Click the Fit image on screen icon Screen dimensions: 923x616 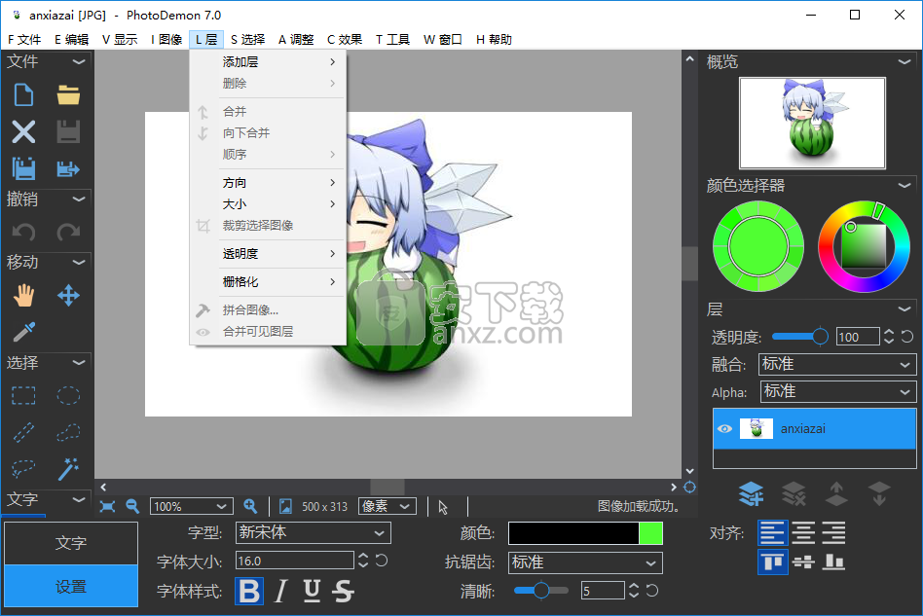(107, 507)
